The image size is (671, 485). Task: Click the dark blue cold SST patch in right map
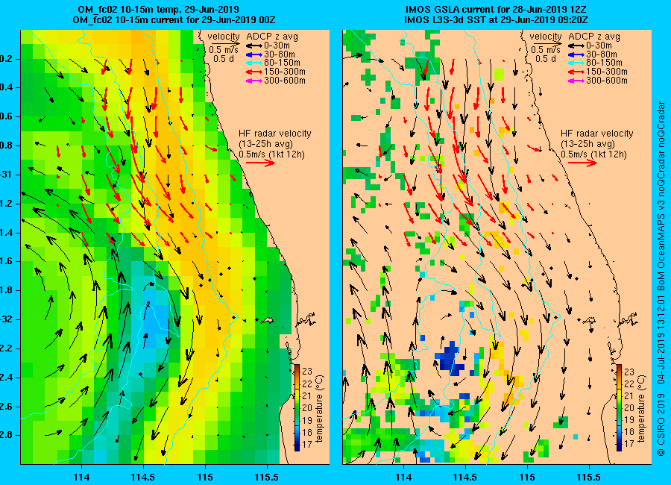coord(450,357)
